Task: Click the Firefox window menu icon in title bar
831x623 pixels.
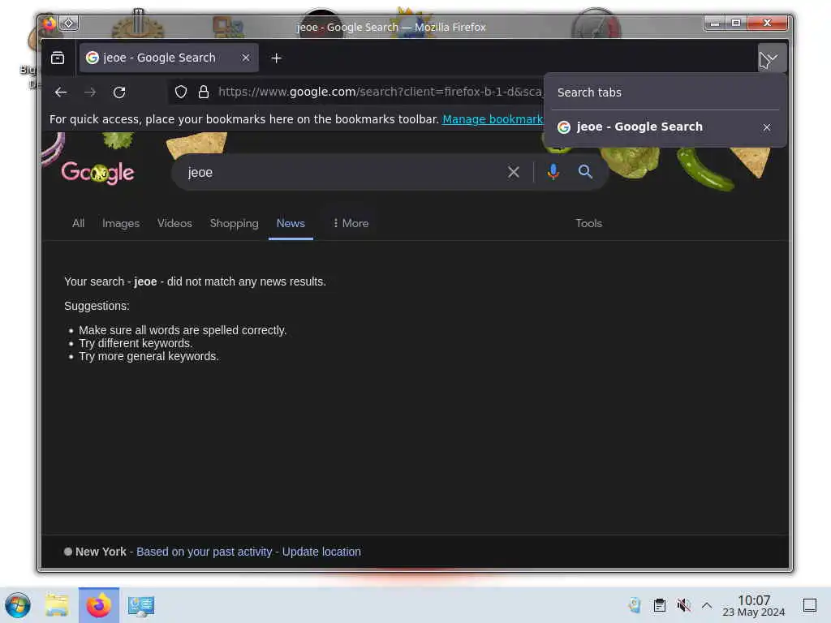Action: coord(49,24)
